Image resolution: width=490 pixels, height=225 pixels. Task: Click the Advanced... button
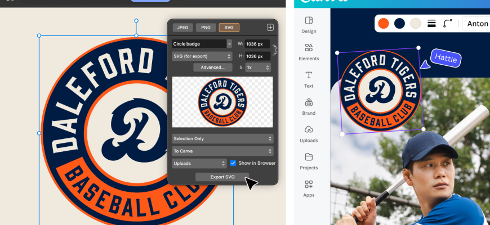pyautogui.click(x=212, y=67)
